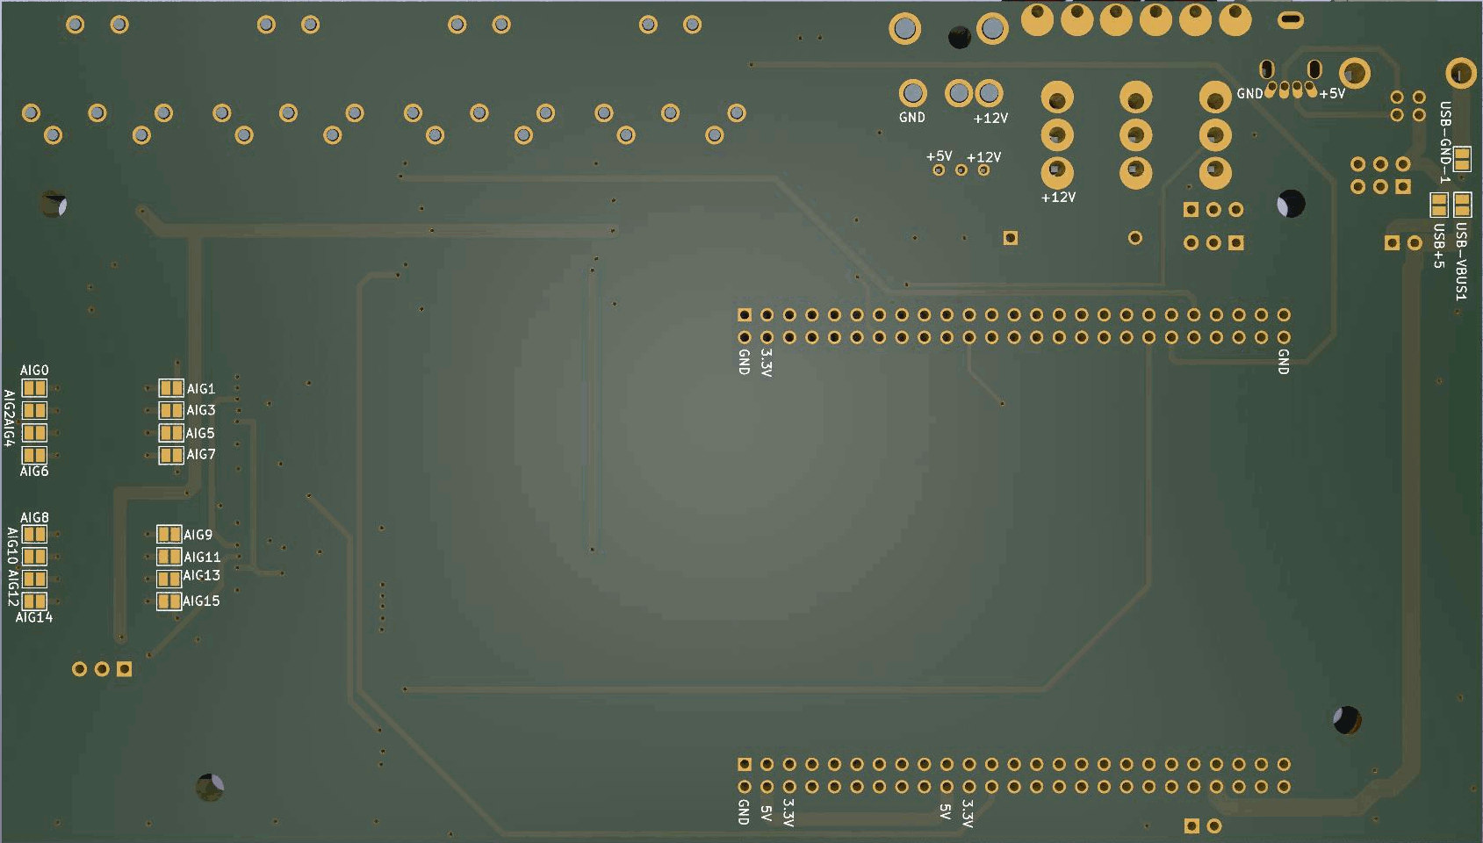
Task: Select the jumper pad above AIG6 label
Action: 34,455
